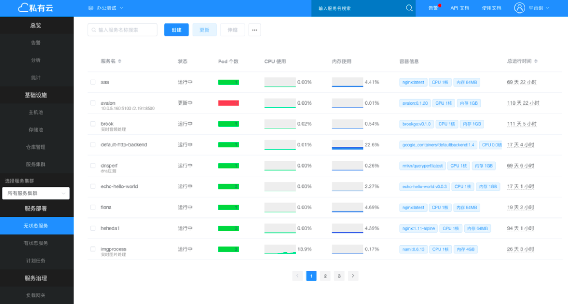Open 分析 in the sidebar
The height and width of the screenshot is (304, 568).
36,60
